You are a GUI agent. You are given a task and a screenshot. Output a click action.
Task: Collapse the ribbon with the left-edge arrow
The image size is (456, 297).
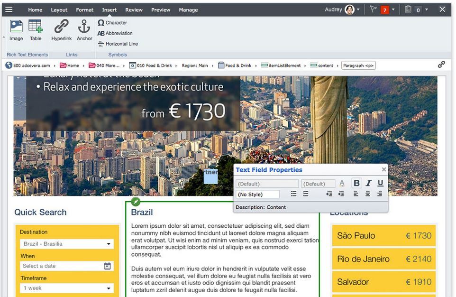pyautogui.click(x=4, y=37)
